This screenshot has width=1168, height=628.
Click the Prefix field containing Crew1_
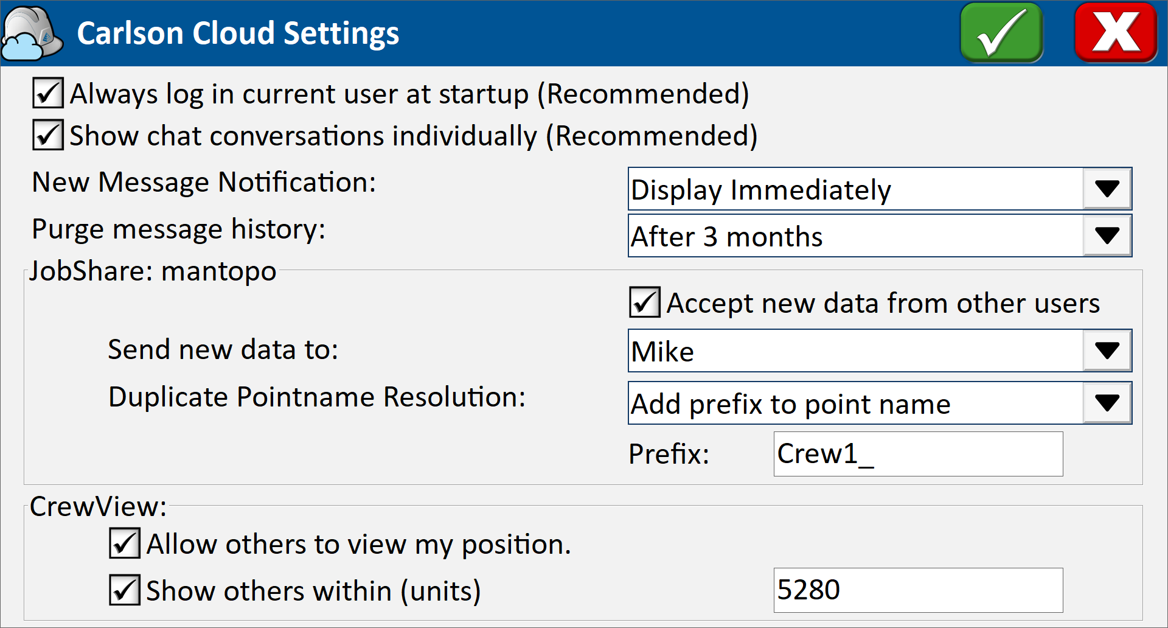(x=918, y=454)
